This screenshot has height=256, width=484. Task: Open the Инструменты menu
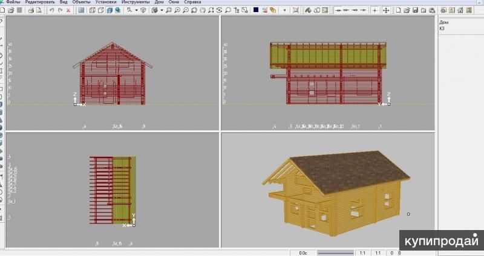click(136, 2)
